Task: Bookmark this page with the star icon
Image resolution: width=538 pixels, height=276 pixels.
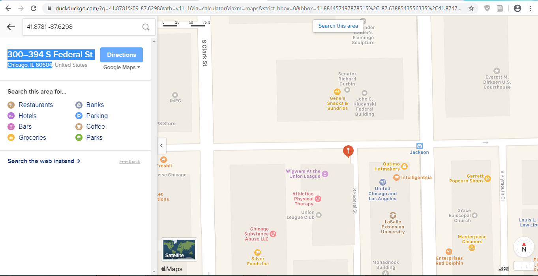Action: (471, 8)
